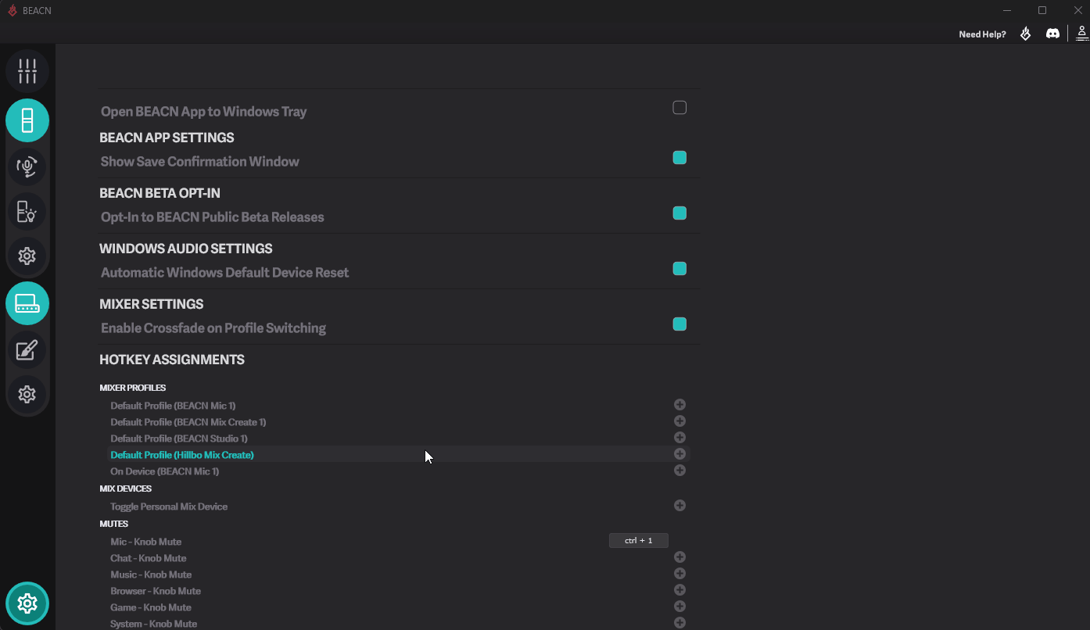Click the MIXER PROFILES subheading
This screenshot has height=630, width=1090.
click(x=133, y=388)
